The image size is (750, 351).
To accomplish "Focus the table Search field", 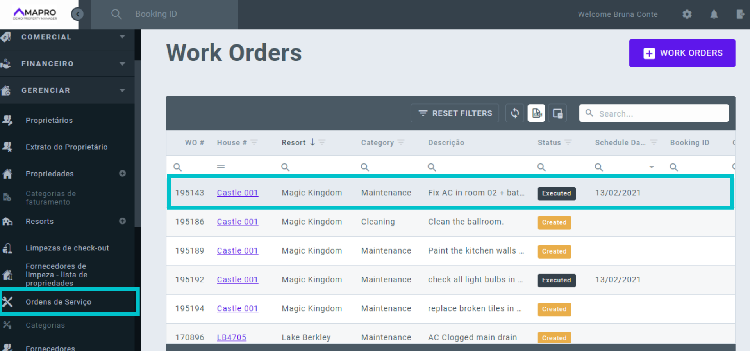I will (660, 113).
